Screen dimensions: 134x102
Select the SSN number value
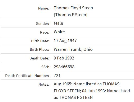(x=64, y=67)
